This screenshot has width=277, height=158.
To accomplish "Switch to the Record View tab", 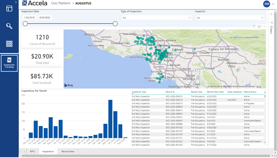I will click(x=68, y=151).
